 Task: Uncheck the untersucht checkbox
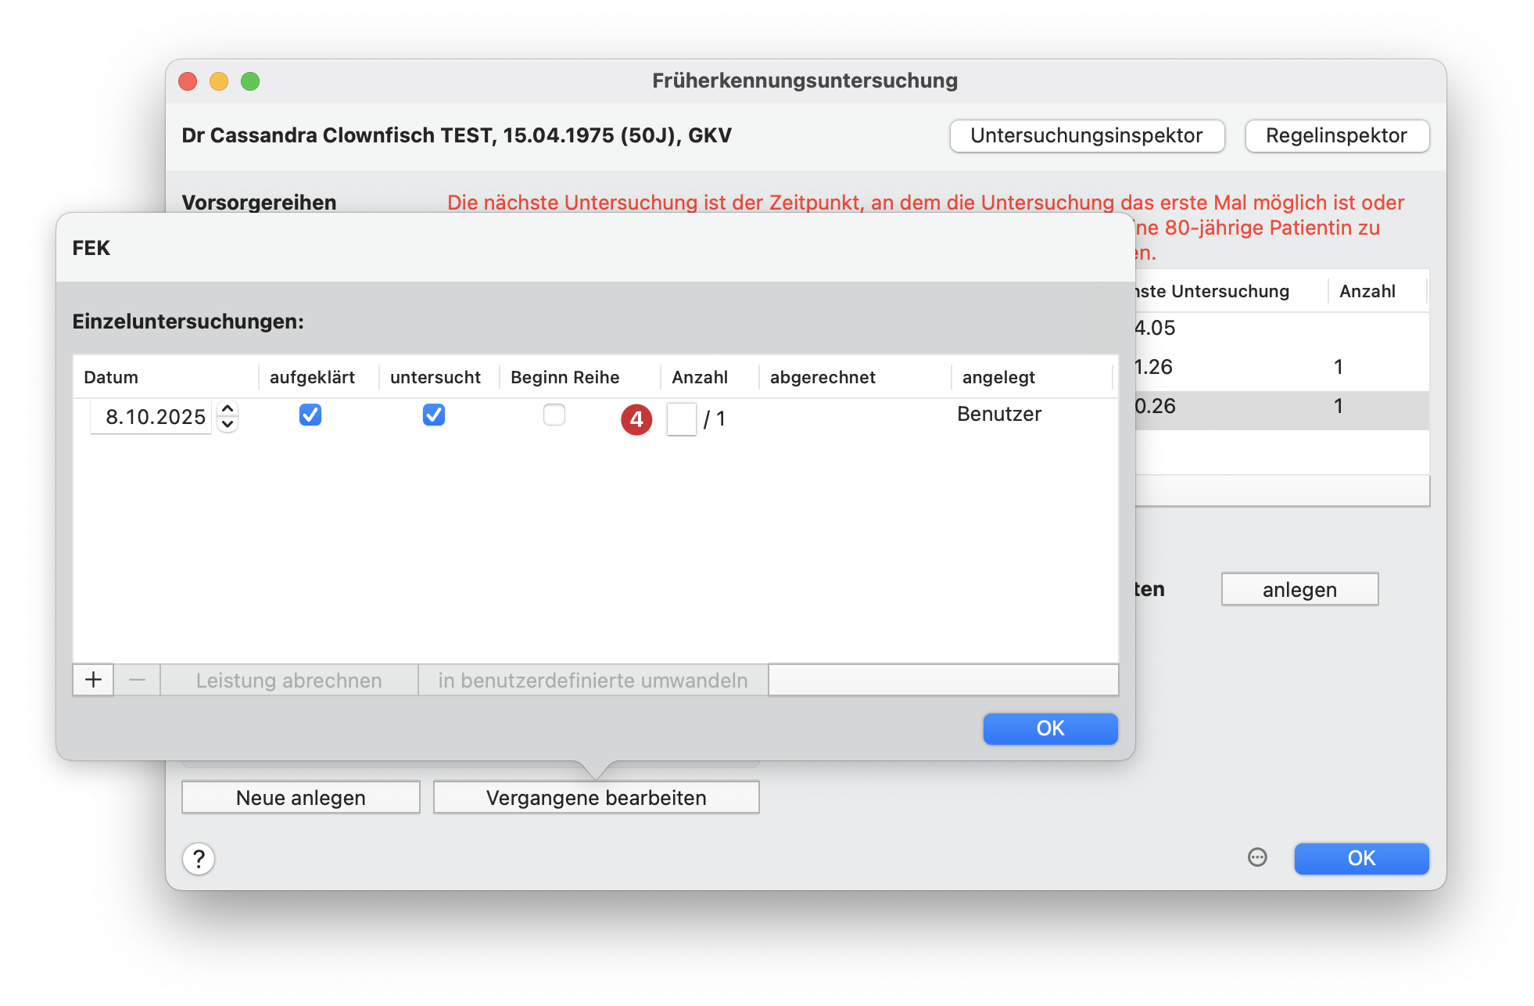click(434, 415)
